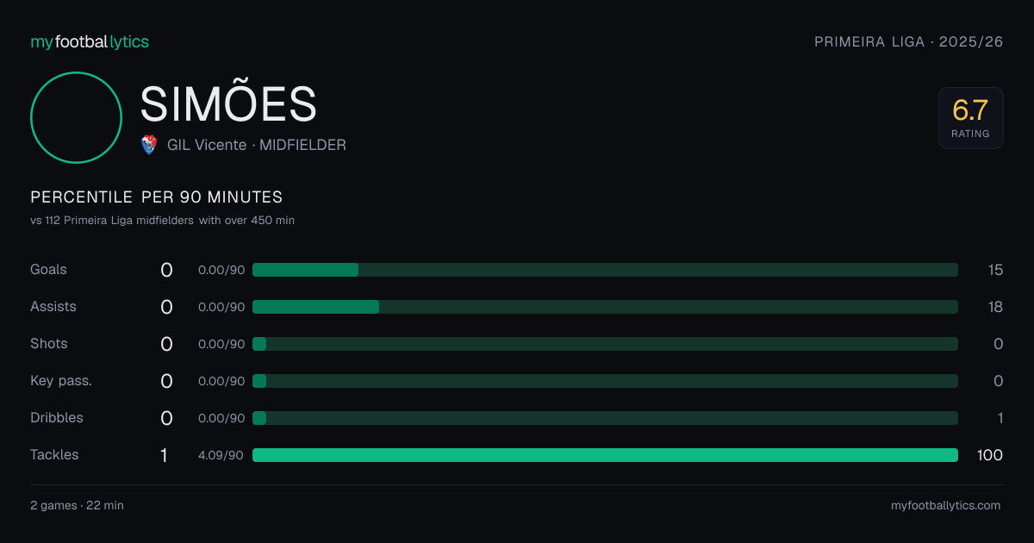Select the SIMÕES player name heading
Screen dimensions: 1034x543
pyautogui.click(x=228, y=104)
